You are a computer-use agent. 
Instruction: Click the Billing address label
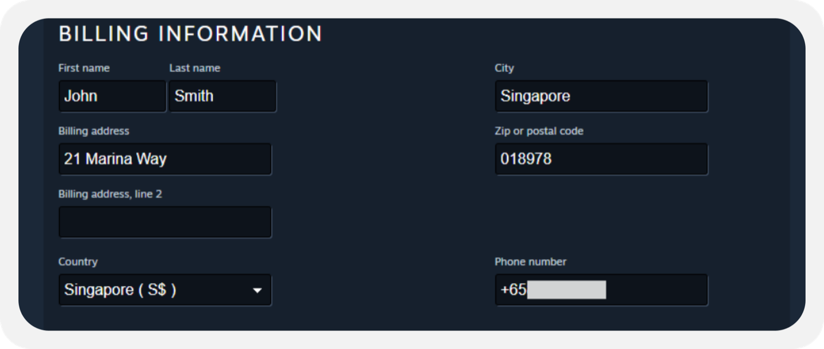click(94, 131)
